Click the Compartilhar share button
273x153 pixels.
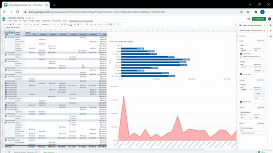click(259, 19)
